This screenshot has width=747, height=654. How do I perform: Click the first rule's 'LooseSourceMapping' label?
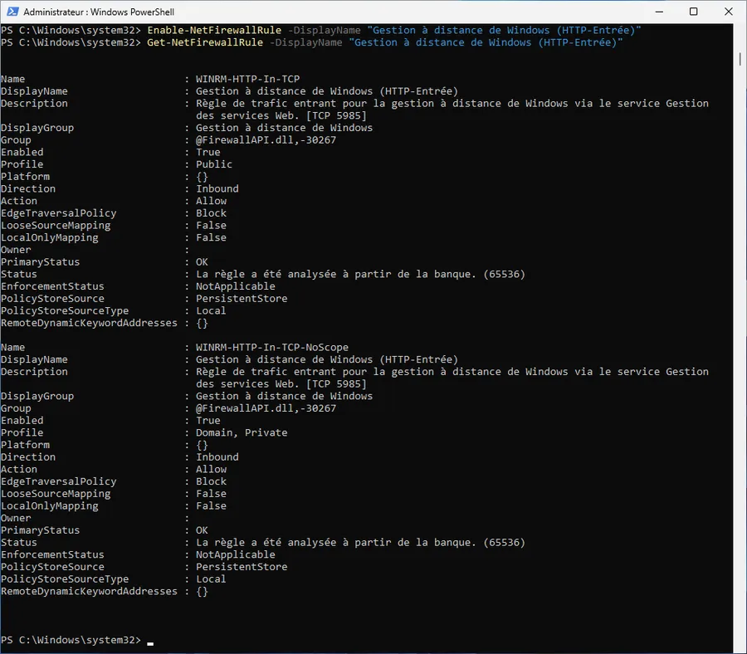point(56,225)
